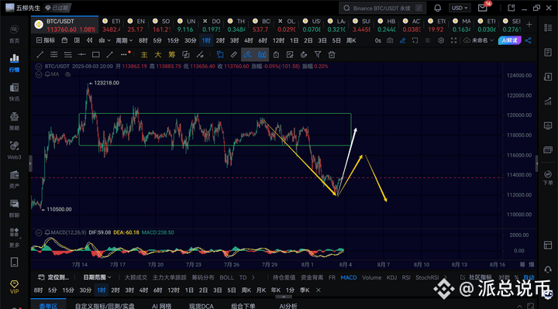Toggle the lock drawings icon

[x=276, y=55]
